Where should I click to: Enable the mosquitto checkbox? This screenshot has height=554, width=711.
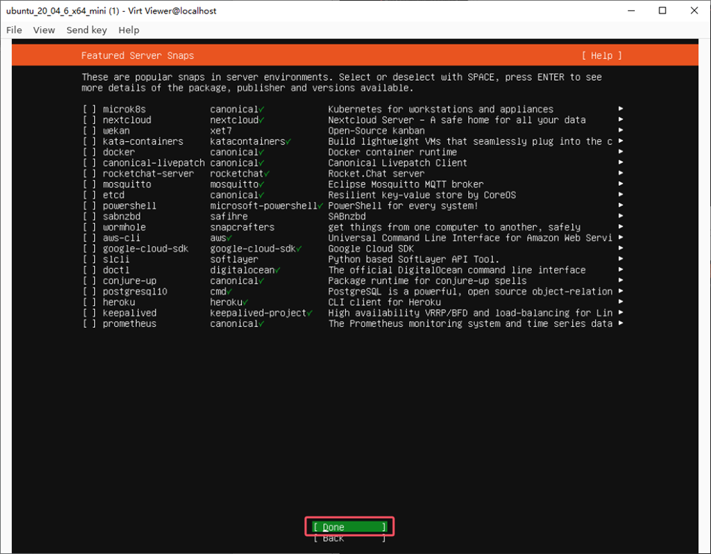coord(90,184)
